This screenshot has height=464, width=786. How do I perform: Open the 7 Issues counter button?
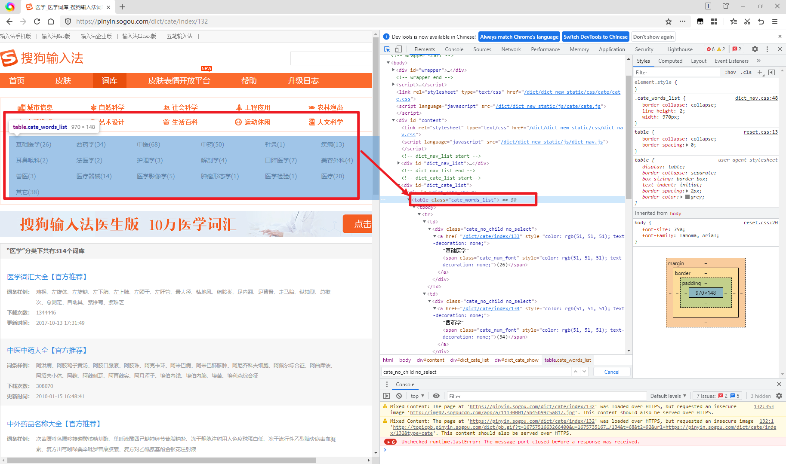pyautogui.click(x=718, y=396)
